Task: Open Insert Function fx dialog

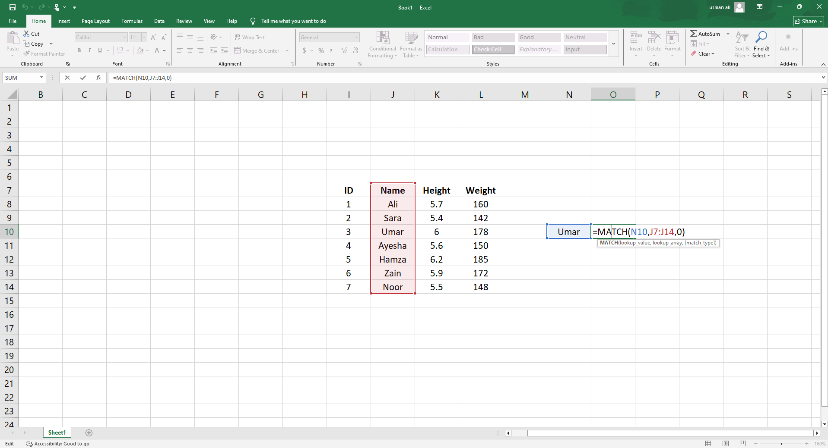Action: point(98,78)
